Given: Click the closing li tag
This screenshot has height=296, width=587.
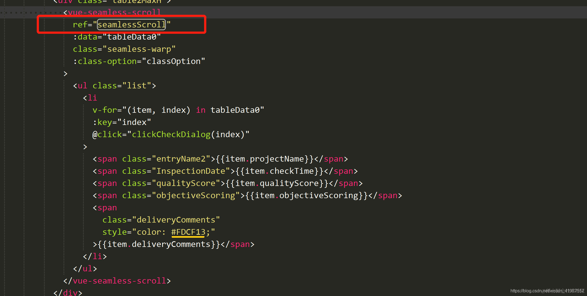Looking at the screenshot, I should pos(95,256).
